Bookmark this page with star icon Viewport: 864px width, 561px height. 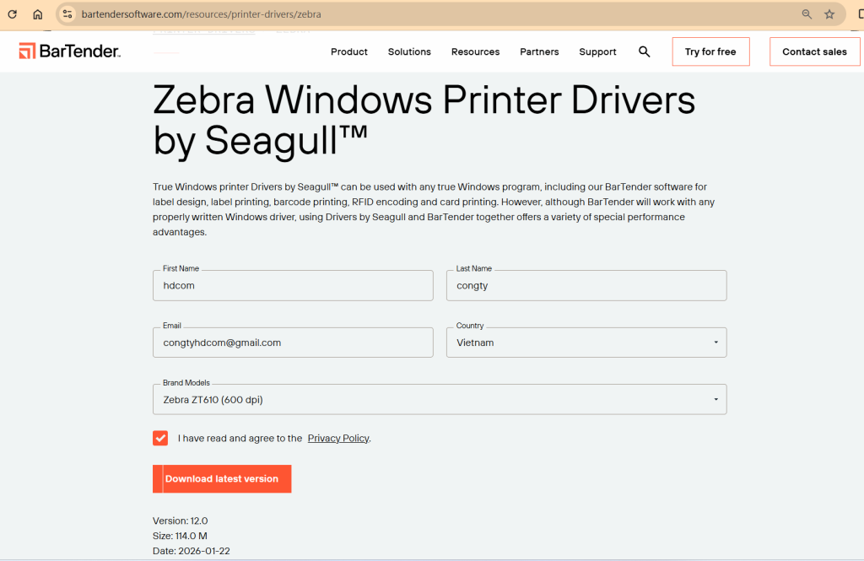point(829,14)
